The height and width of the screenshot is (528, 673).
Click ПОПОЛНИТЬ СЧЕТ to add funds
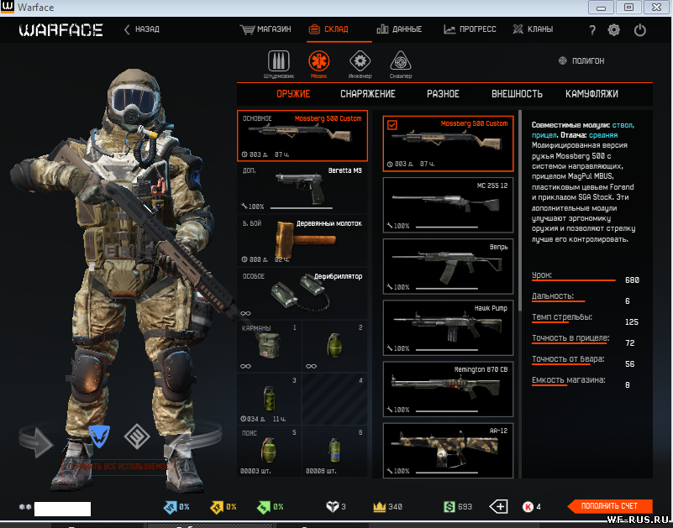point(609,506)
